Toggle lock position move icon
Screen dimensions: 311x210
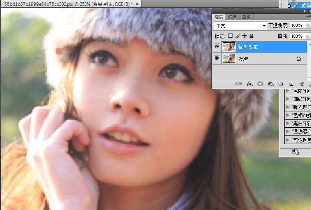245,36
